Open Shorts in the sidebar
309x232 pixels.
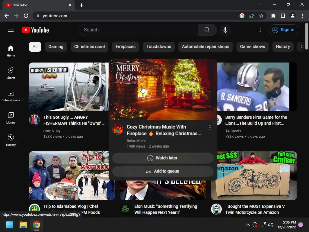[11, 73]
